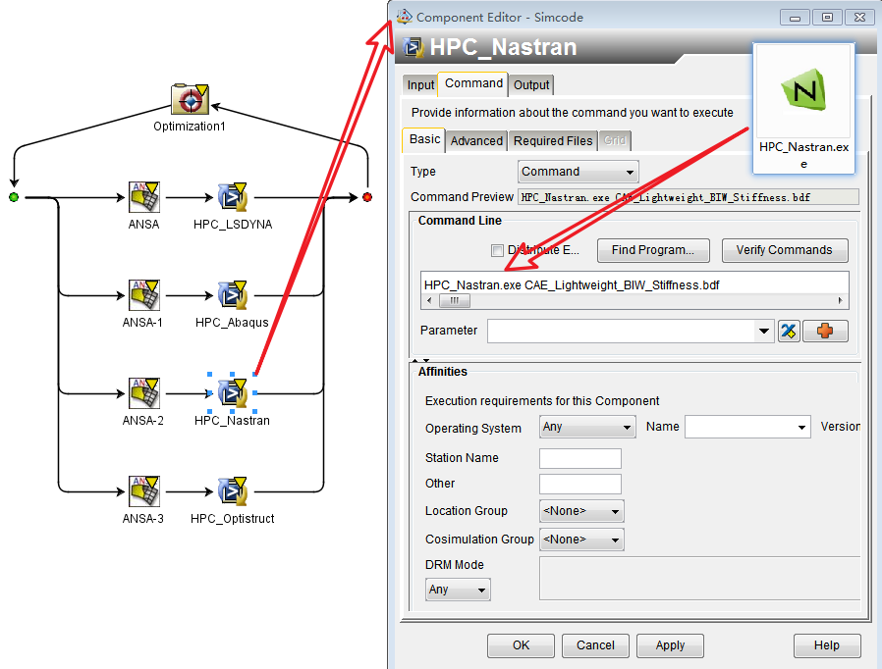
Task: Click the red workflow end node
Action: point(367,197)
